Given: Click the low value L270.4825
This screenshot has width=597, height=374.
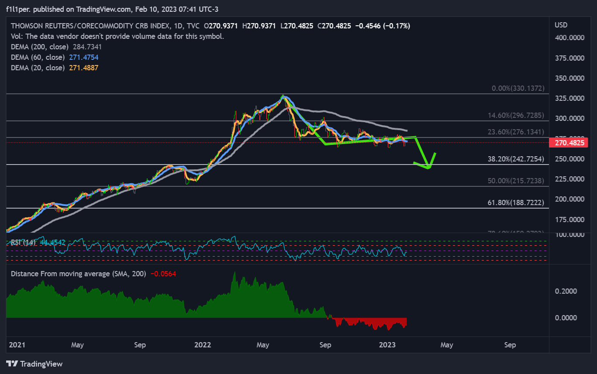Looking at the screenshot, I should [297, 26].
